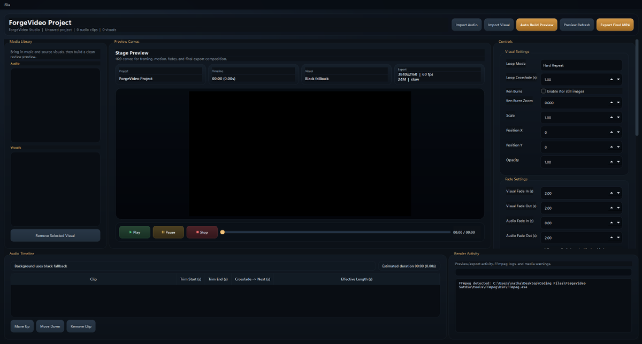Increase Ken Burns Zoom with up arrow
Image resolution: width=642 pixels, height=344 pixels.
point(612,103)
